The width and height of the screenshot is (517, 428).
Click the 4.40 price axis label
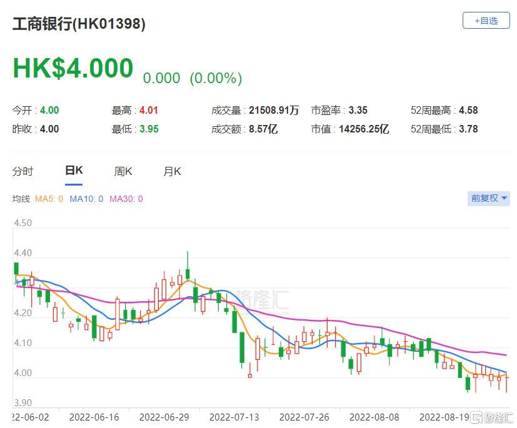(x=23, y=253)
